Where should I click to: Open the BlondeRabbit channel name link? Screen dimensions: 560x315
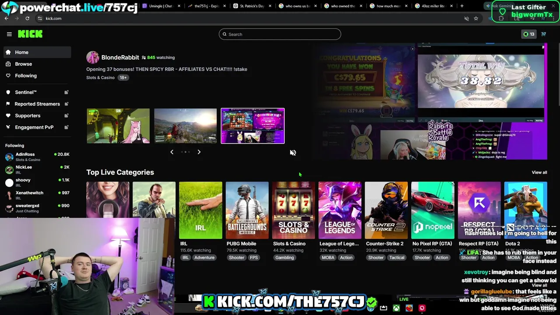pos(120,57)
